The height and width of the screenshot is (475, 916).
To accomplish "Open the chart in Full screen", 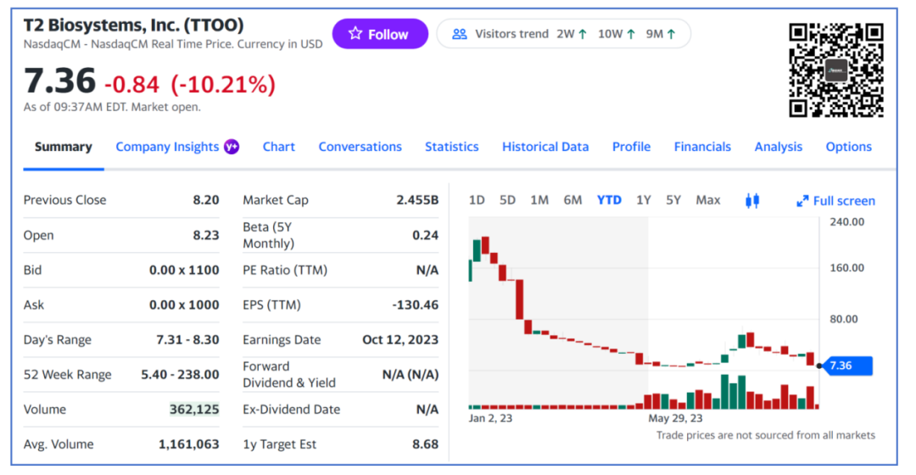I will [x=836, y=201].
